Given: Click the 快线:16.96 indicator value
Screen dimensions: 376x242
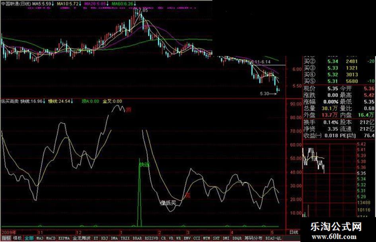Looking at the screenshot, I should (31, 101).
